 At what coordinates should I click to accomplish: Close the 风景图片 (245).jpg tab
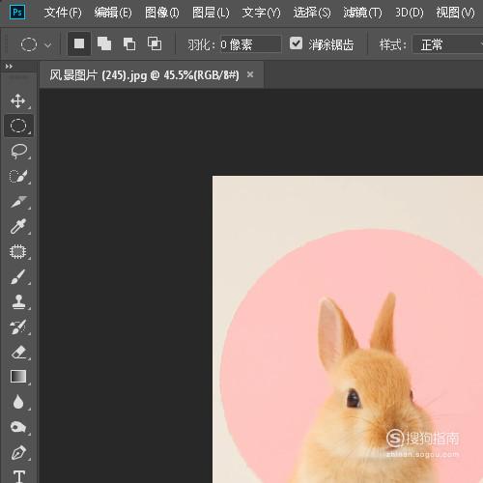tap(250, 74)
